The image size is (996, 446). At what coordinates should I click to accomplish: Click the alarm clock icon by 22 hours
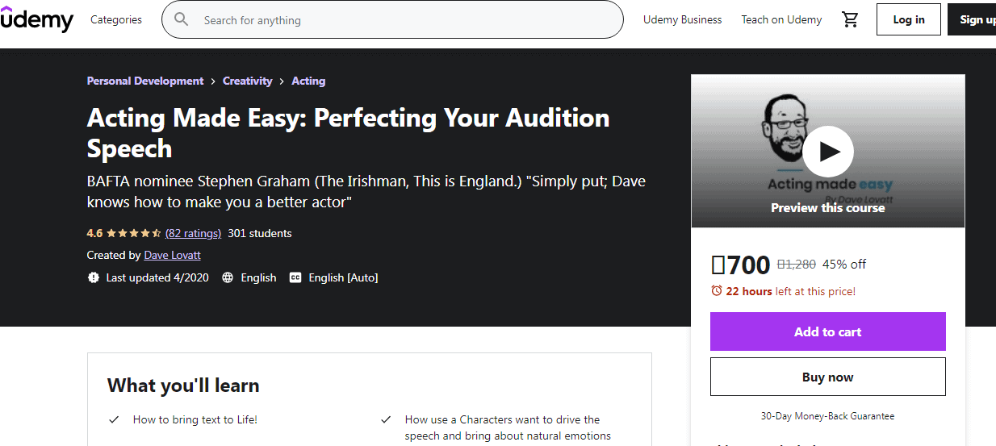716,291
